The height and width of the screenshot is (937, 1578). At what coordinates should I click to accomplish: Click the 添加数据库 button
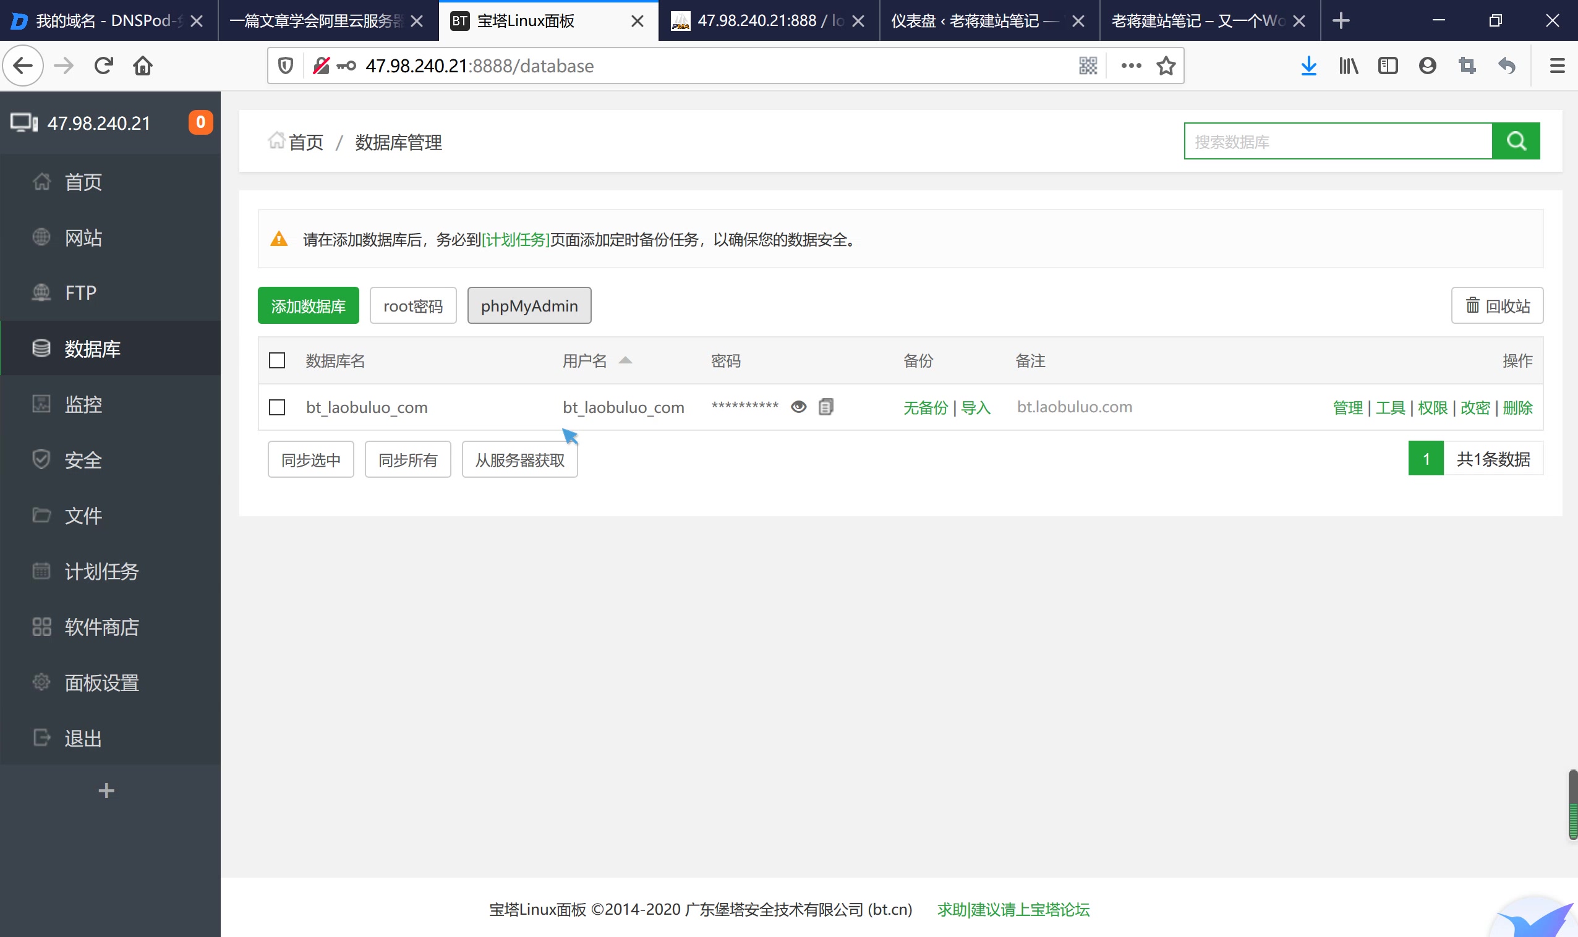pos(309,305)
